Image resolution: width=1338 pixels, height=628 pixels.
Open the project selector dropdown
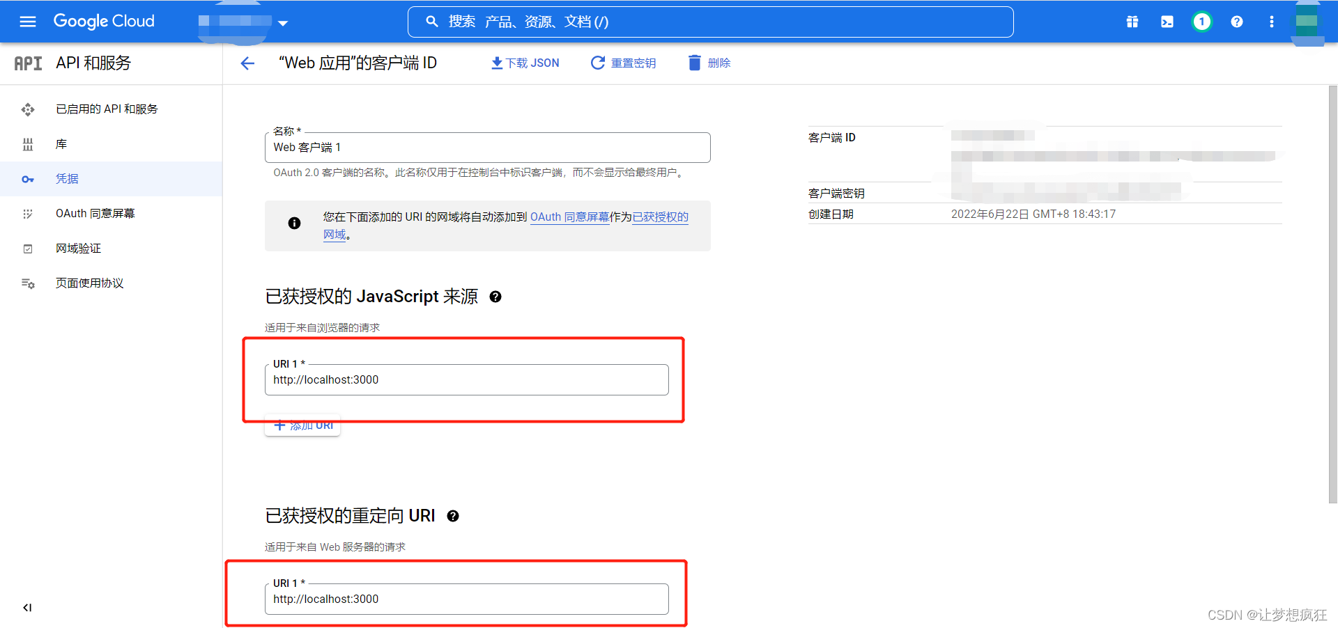[282, 23]
